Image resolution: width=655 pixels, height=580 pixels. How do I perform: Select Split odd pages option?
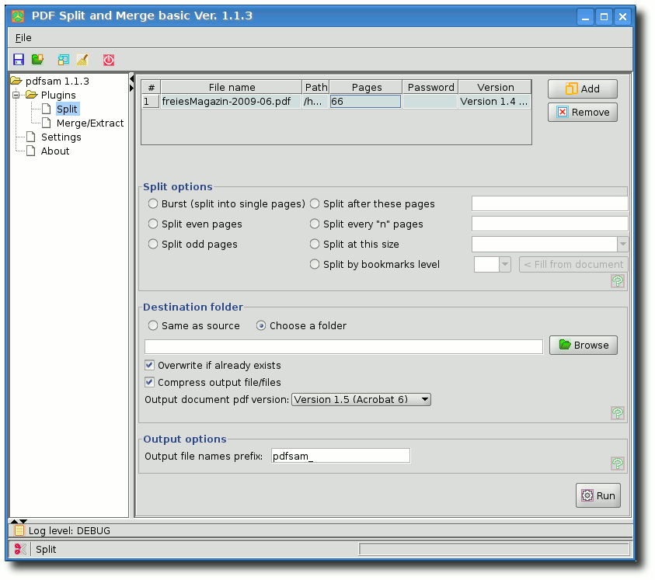tap(153, 244)
